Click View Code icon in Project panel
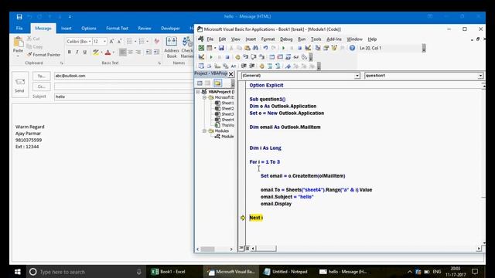The height and width of the screenshot is (278, 495). coord(200,83)
